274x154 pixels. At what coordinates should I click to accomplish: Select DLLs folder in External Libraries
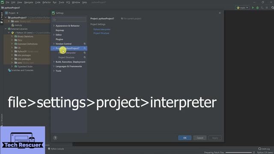point(20,40)
